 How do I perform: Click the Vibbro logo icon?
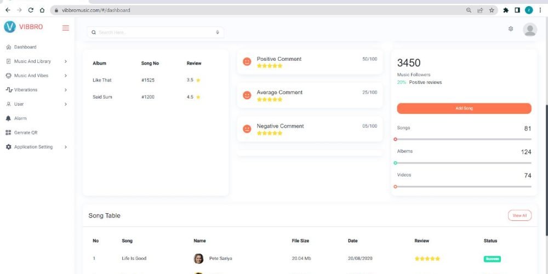click(10, 27)
